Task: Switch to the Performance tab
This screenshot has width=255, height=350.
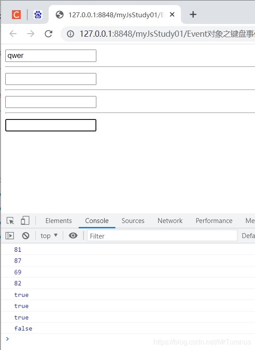Action: point(214,221)
